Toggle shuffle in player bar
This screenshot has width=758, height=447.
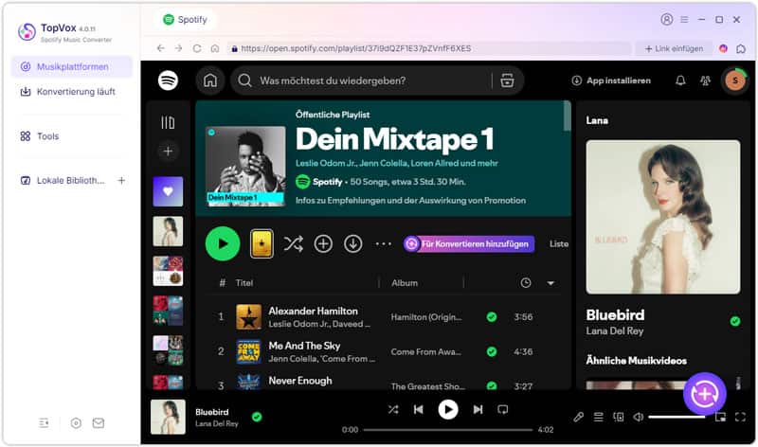393,410
